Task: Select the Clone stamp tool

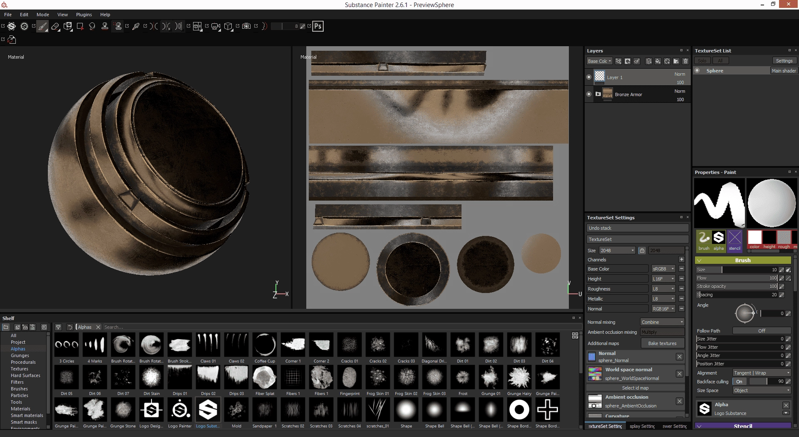Action: [105, 26]
